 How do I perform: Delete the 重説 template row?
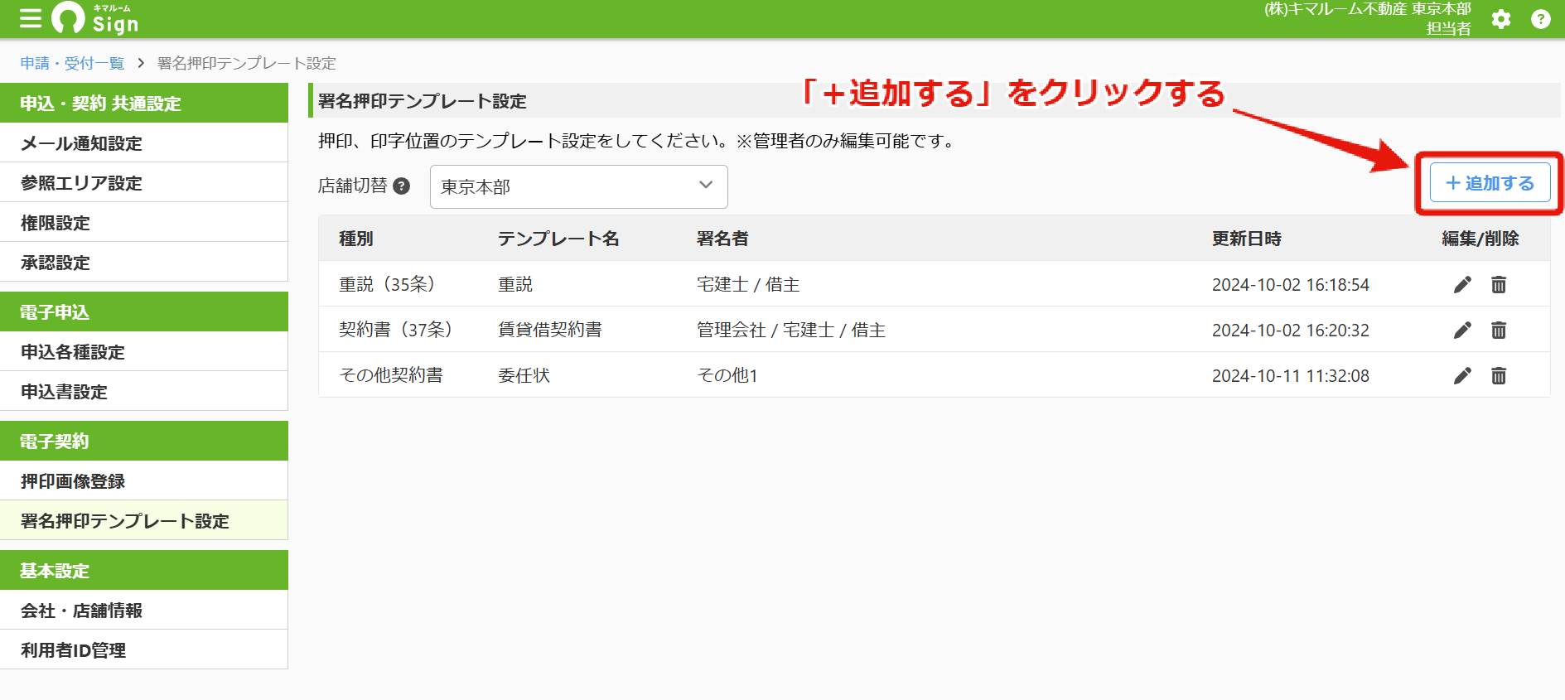point(1499,285)
